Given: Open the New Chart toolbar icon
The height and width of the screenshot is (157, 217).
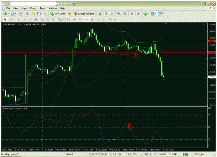Looking at the screenshot, I should 5,14.
